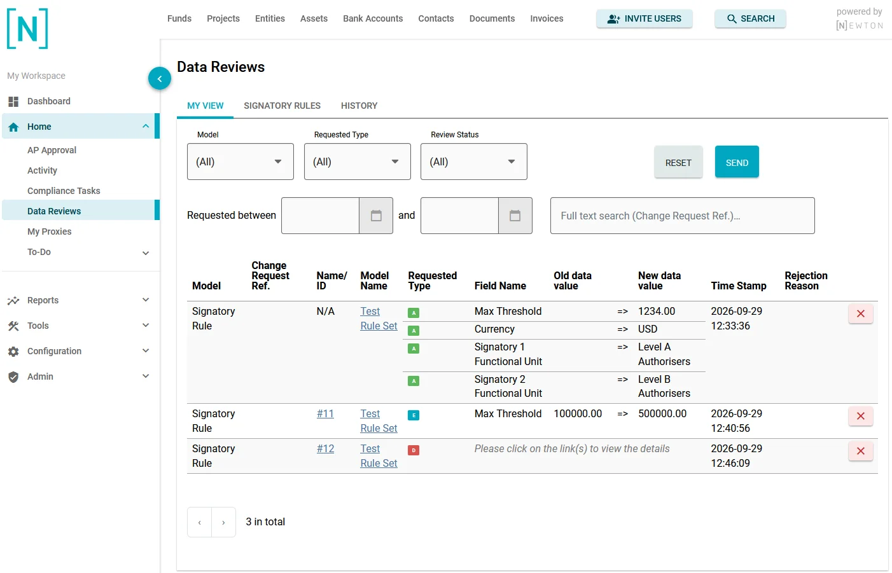Open change request link #11

click(325, 413)
